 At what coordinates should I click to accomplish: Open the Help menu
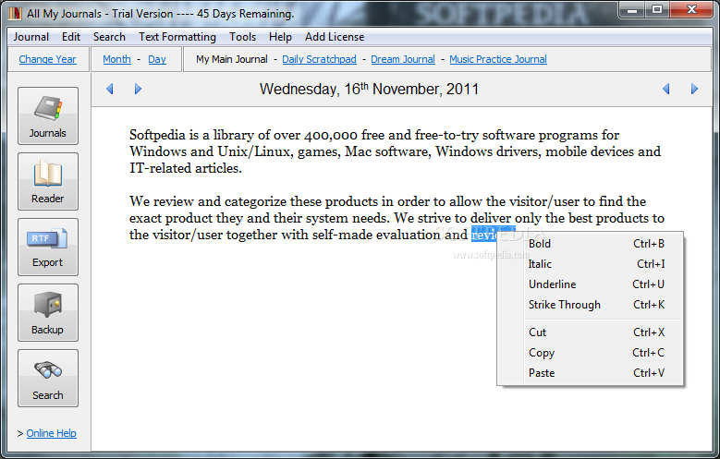(x=280, y=37)
